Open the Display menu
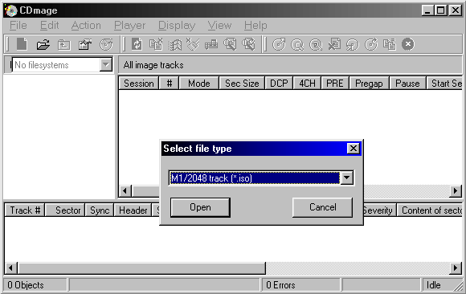 (x=177, y=26)
